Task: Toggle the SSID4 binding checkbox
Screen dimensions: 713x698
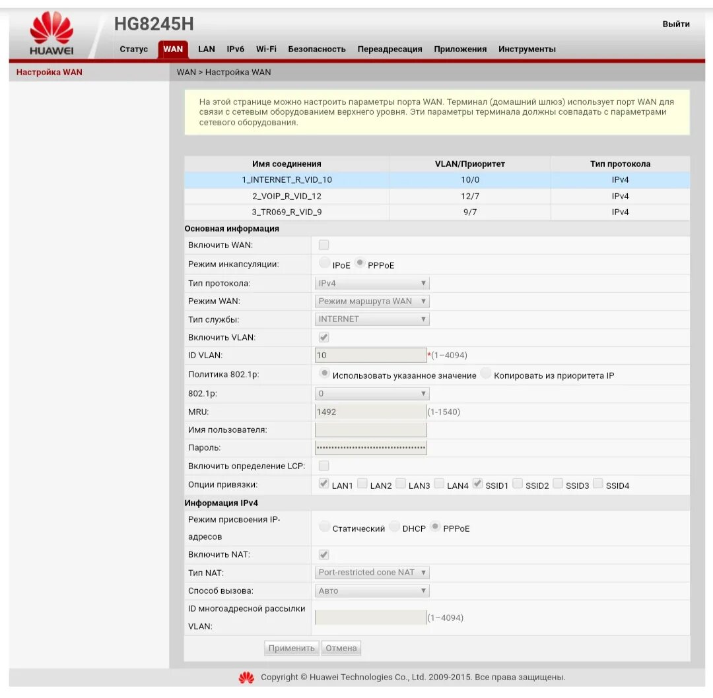Action: click(598, 484)
